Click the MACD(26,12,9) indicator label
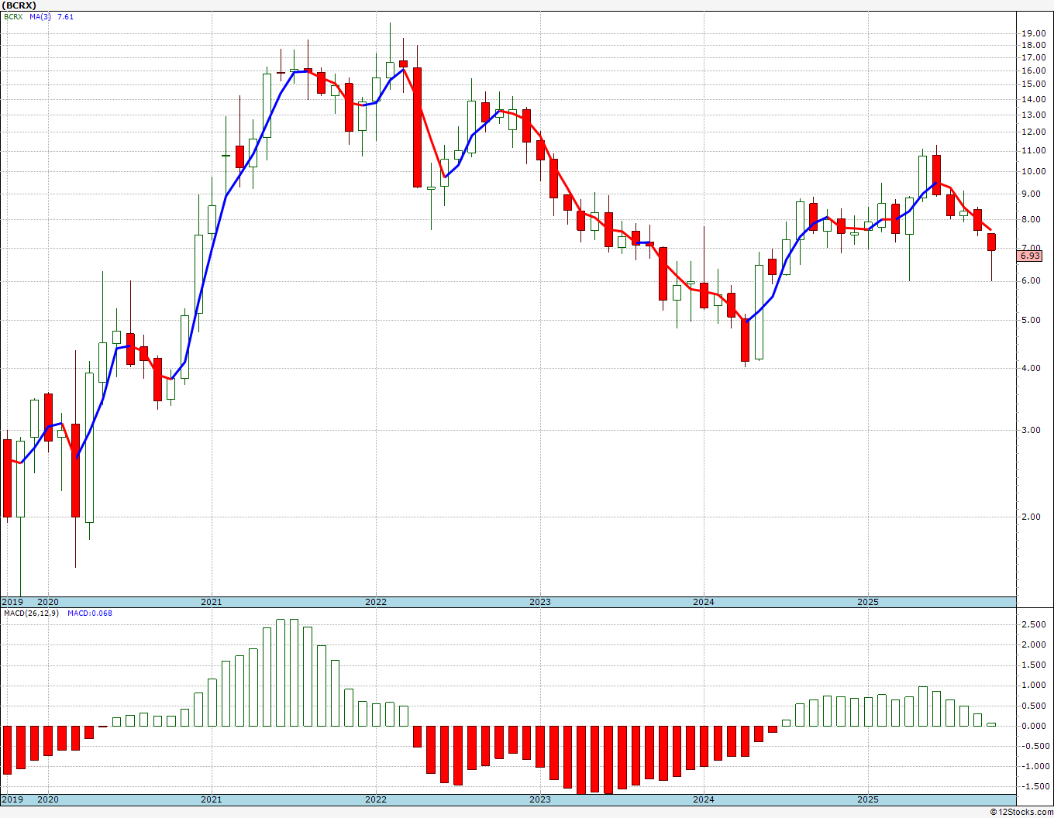 click(x=31, y=613)
